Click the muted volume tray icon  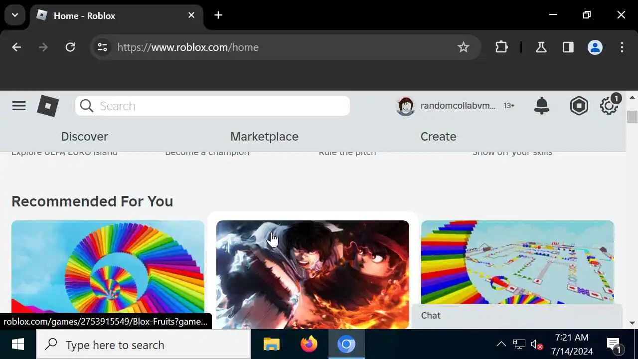pos(537,345)
